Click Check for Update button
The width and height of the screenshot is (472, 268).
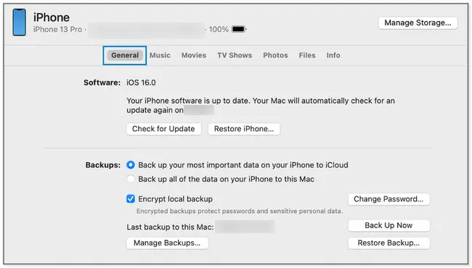click(163, 129)
